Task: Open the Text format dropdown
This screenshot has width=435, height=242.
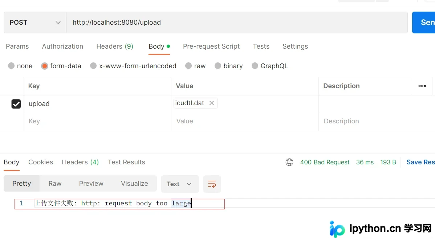Action: click(x=180, y=184)
